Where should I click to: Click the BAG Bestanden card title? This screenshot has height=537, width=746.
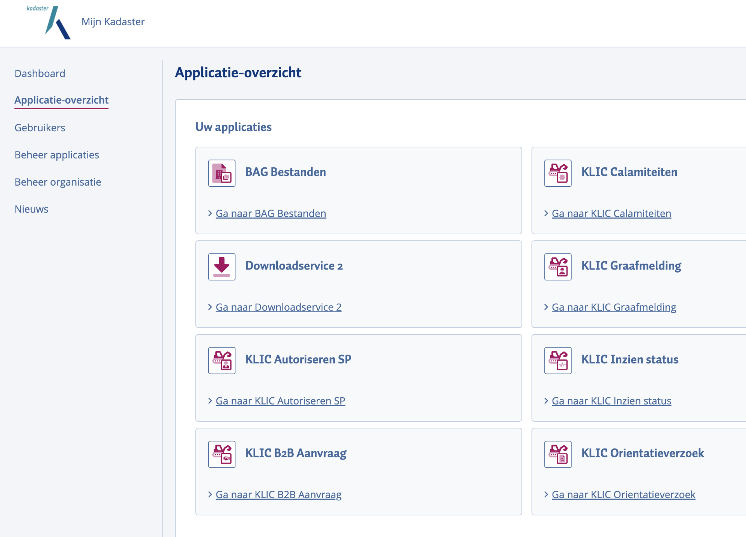pyautogui.click(x=286, y=172)
